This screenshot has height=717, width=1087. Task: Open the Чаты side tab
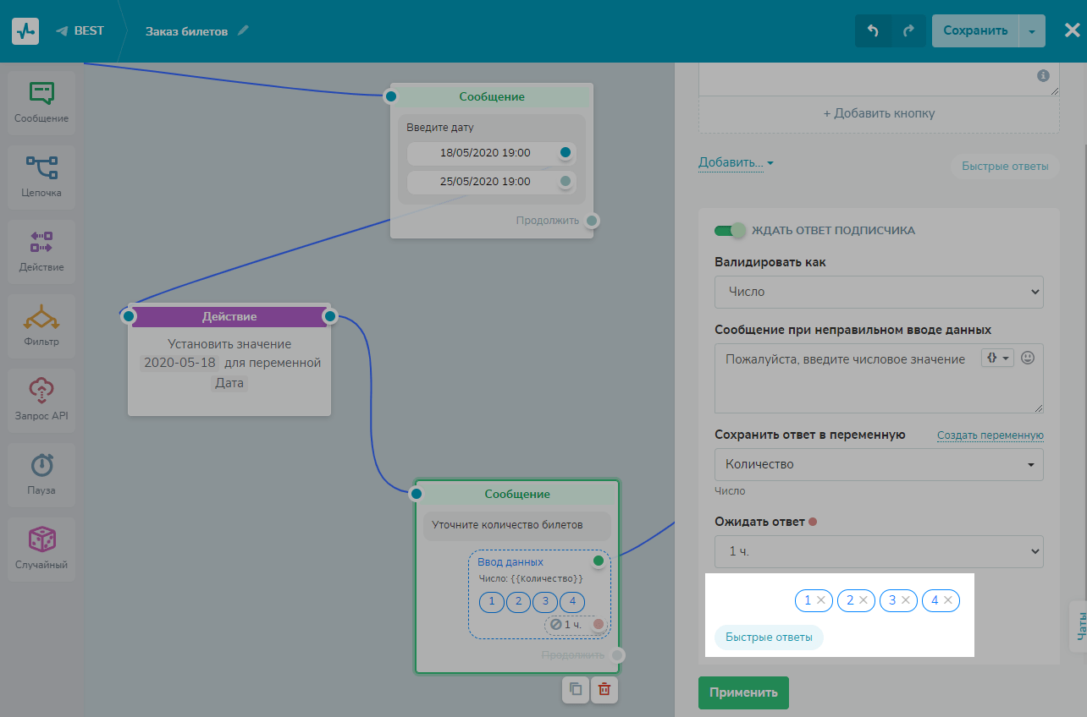pyautogui.click(x=1079, y=627)
